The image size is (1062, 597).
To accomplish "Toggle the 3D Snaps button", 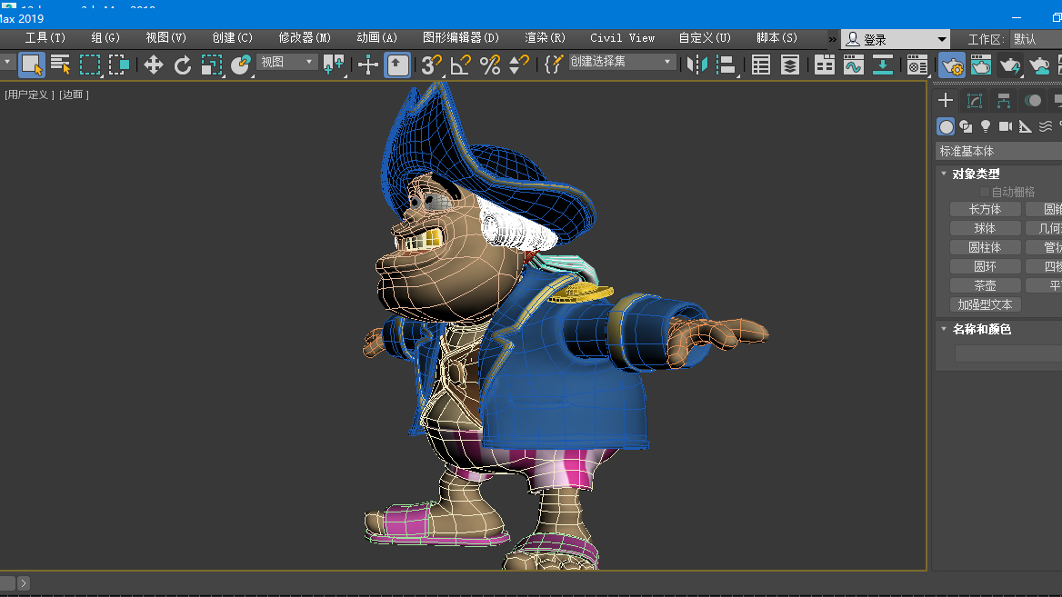I will pyautogui.click(x=431, y=65).
